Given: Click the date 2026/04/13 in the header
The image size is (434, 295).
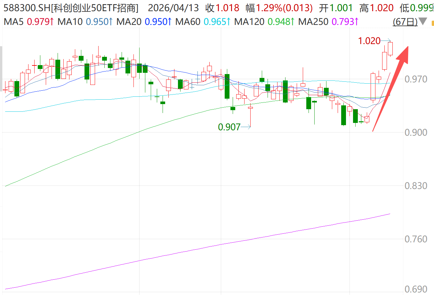Looking at the screenshot, I should point(173,8).
